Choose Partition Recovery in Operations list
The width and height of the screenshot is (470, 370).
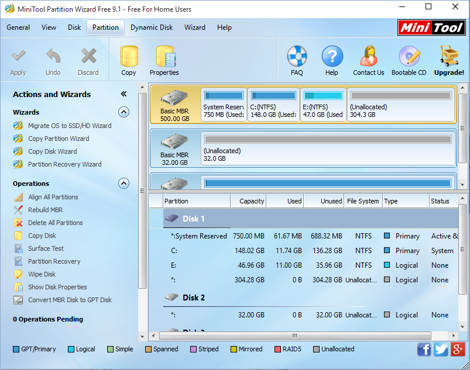point(54,261)
